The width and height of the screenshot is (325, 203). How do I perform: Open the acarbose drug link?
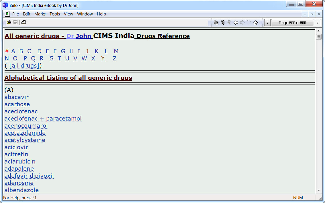coord(17,104)
